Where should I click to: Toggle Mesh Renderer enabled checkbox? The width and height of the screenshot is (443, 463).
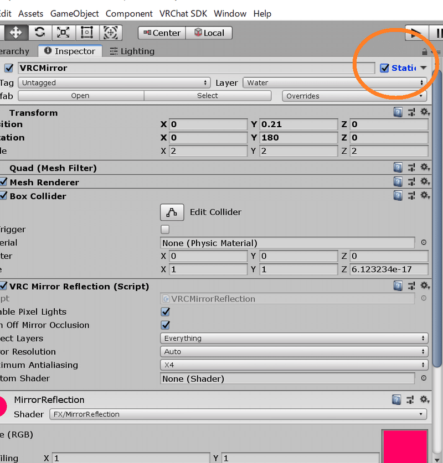coord(3,181)
